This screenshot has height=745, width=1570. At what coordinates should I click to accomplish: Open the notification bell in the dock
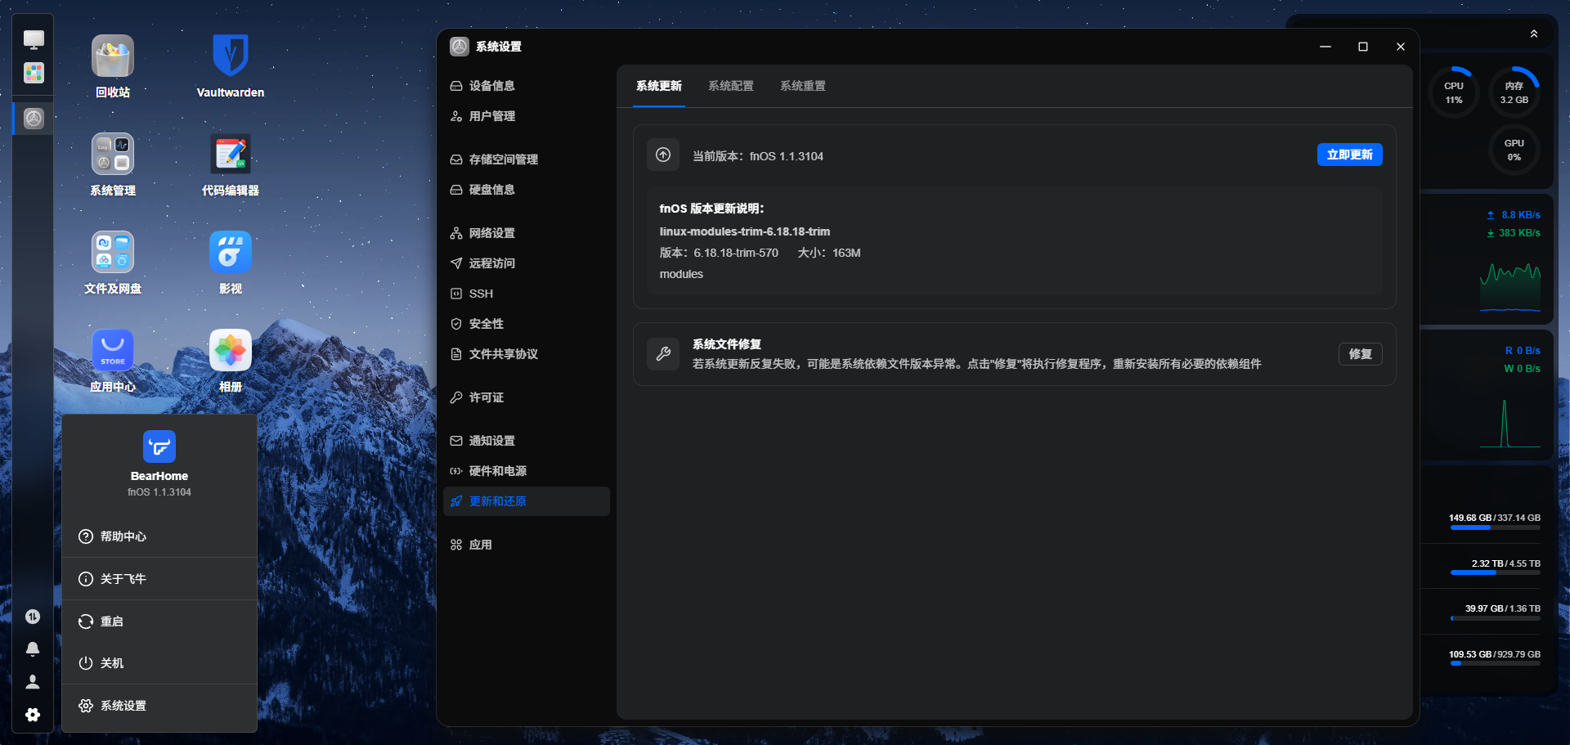[33, 649]
